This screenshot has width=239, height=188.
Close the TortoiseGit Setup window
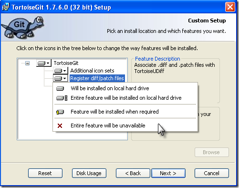coord(230,7)
